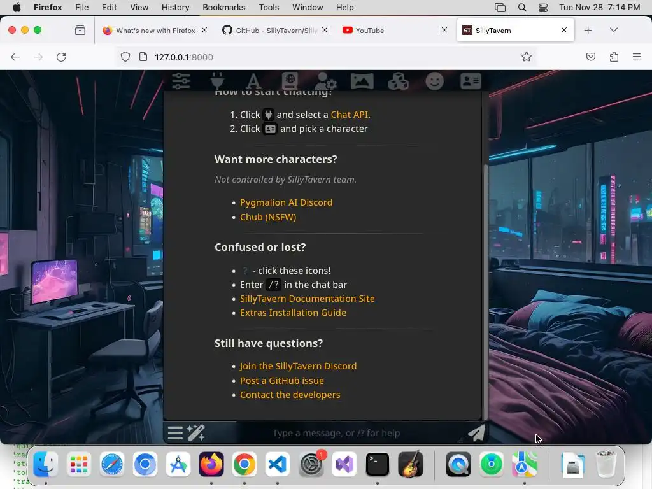Expand the list all tabs chevron

click(x=614, y=30)
